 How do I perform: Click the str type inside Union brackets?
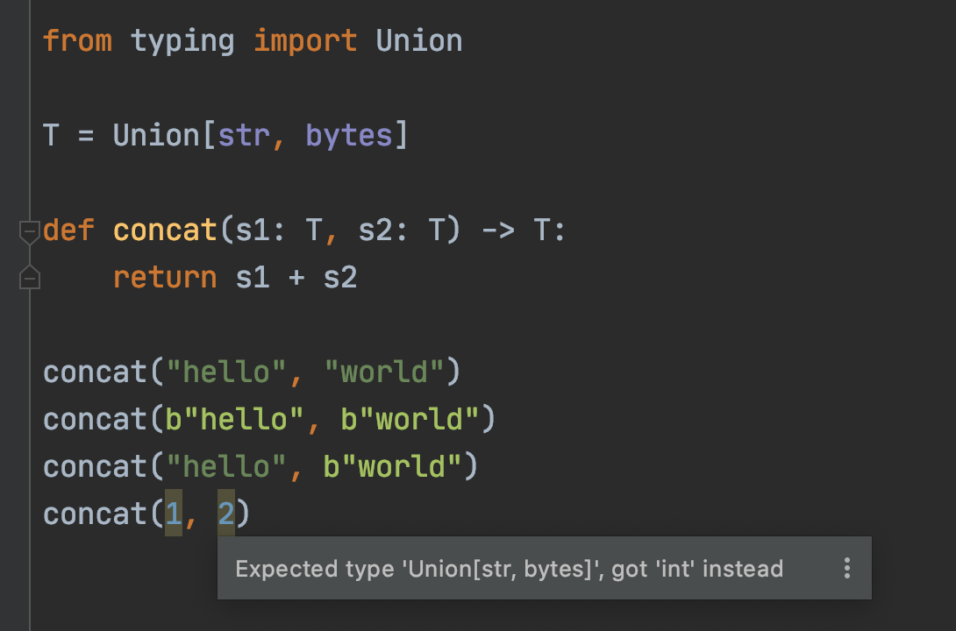pyautogui.click(x=244, y=136)
